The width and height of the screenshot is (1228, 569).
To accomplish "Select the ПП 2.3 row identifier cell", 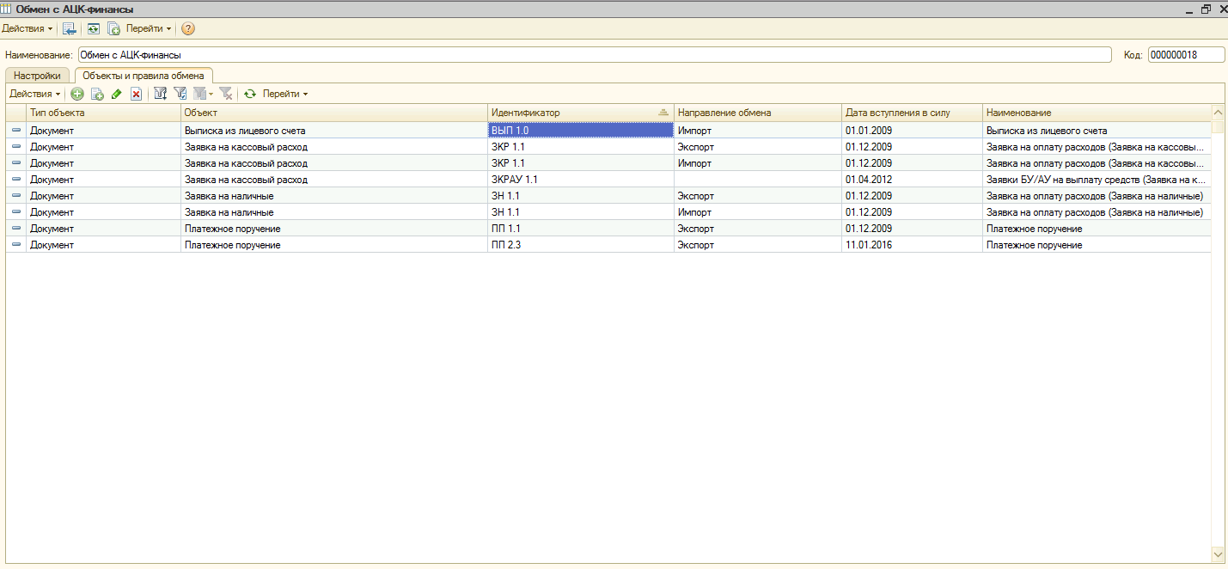I will pyautogui.click(x=579, y=245).
